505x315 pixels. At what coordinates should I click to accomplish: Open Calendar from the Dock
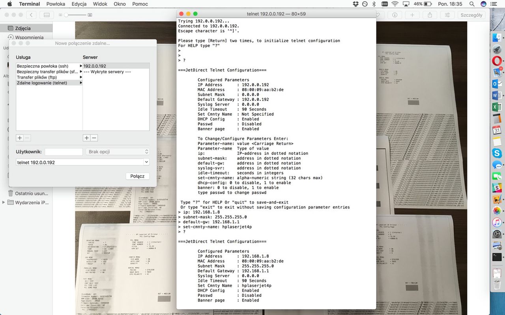pyautogui.click(x=497, y=130)
